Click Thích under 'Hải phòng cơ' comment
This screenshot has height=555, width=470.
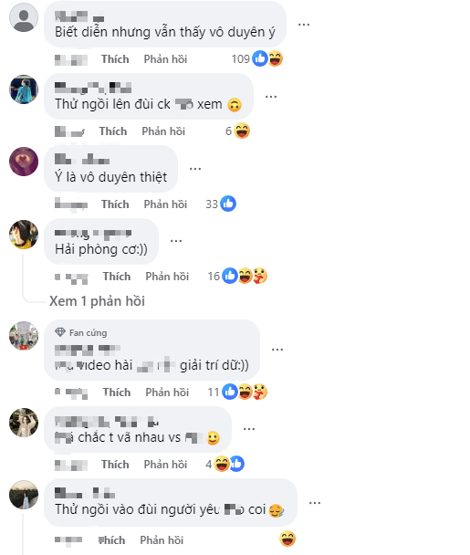tap(117, 277)
